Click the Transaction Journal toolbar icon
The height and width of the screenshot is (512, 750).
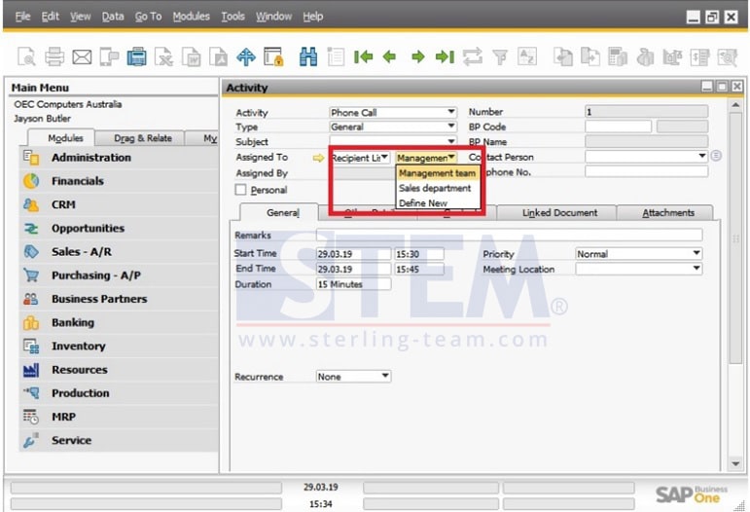699,56
